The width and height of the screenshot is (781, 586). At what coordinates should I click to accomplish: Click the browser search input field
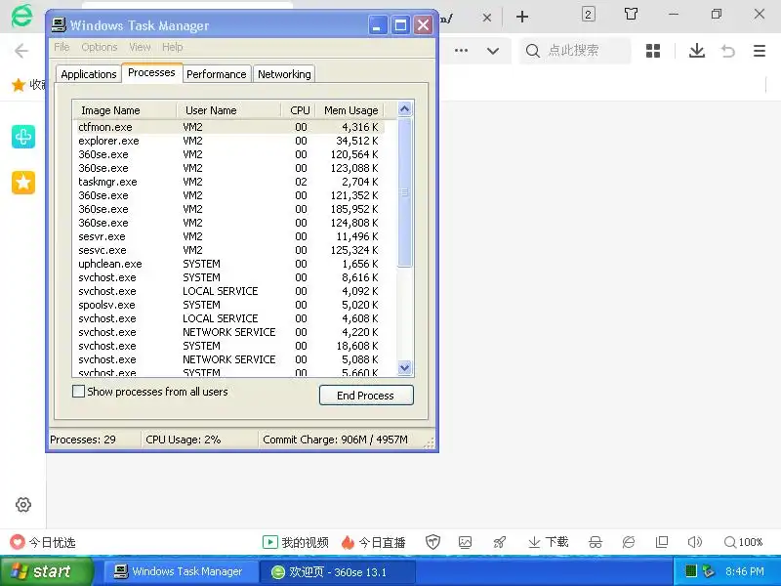click(x=575, y=51)
